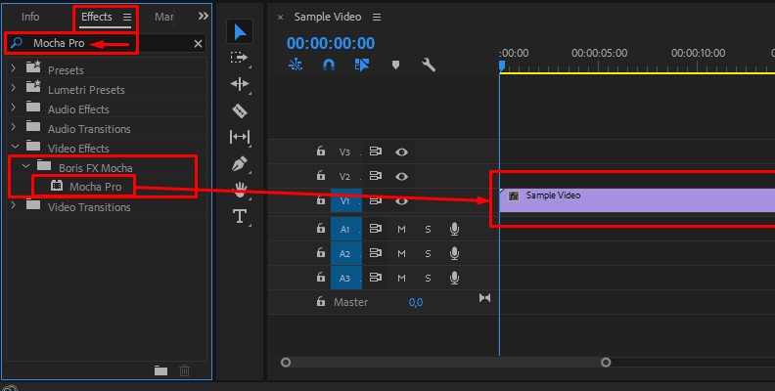Select the Razor tool
775x391 pixels.
pos(240,110)
